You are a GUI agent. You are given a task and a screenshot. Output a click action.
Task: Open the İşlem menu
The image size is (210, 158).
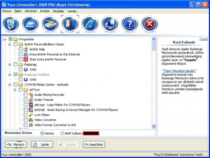coord(18,11)
